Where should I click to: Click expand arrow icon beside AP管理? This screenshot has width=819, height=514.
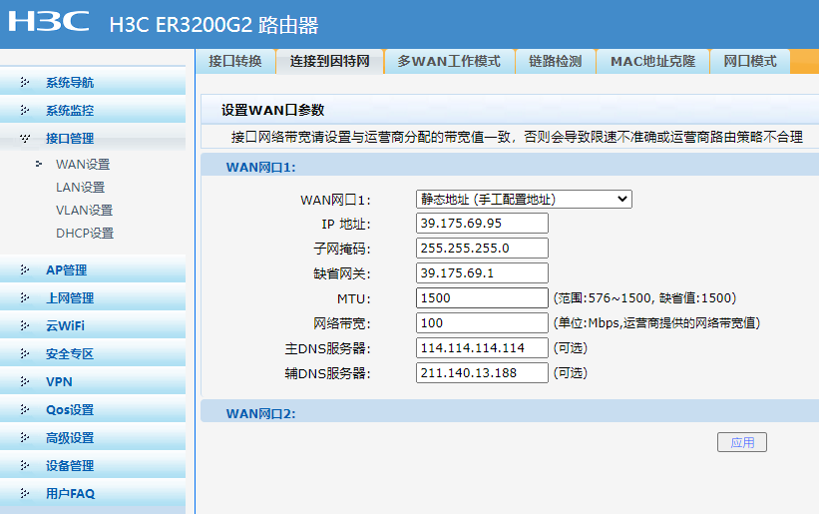[25, 269]
